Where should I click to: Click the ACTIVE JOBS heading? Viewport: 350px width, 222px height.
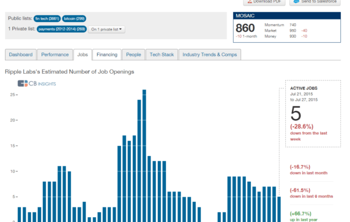tap(303, 88)
